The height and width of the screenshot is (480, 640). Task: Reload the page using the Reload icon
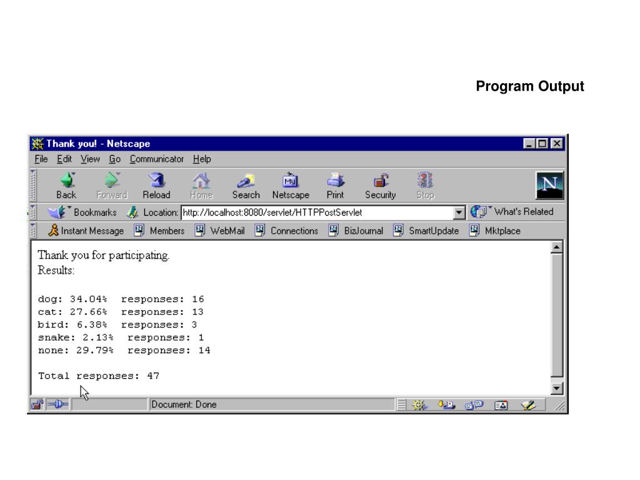click(156, 186)
